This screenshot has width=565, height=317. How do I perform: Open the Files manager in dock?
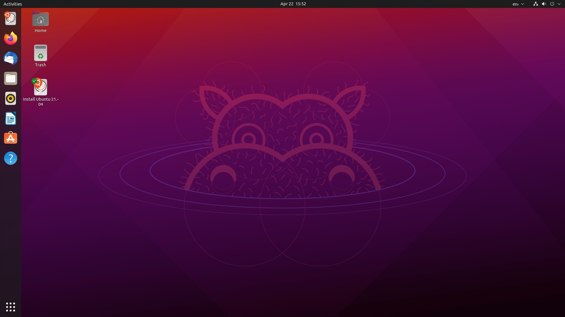click(x=11, y=78)
